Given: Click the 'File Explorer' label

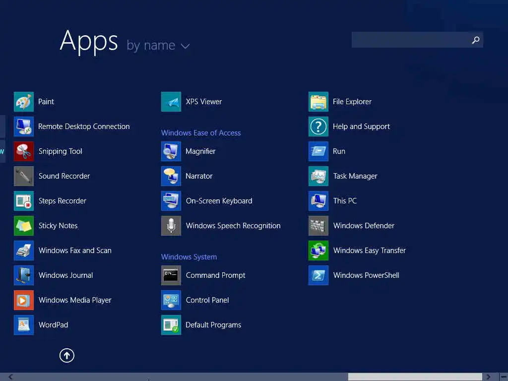Looking at the screenshot, I should (352, 102).
